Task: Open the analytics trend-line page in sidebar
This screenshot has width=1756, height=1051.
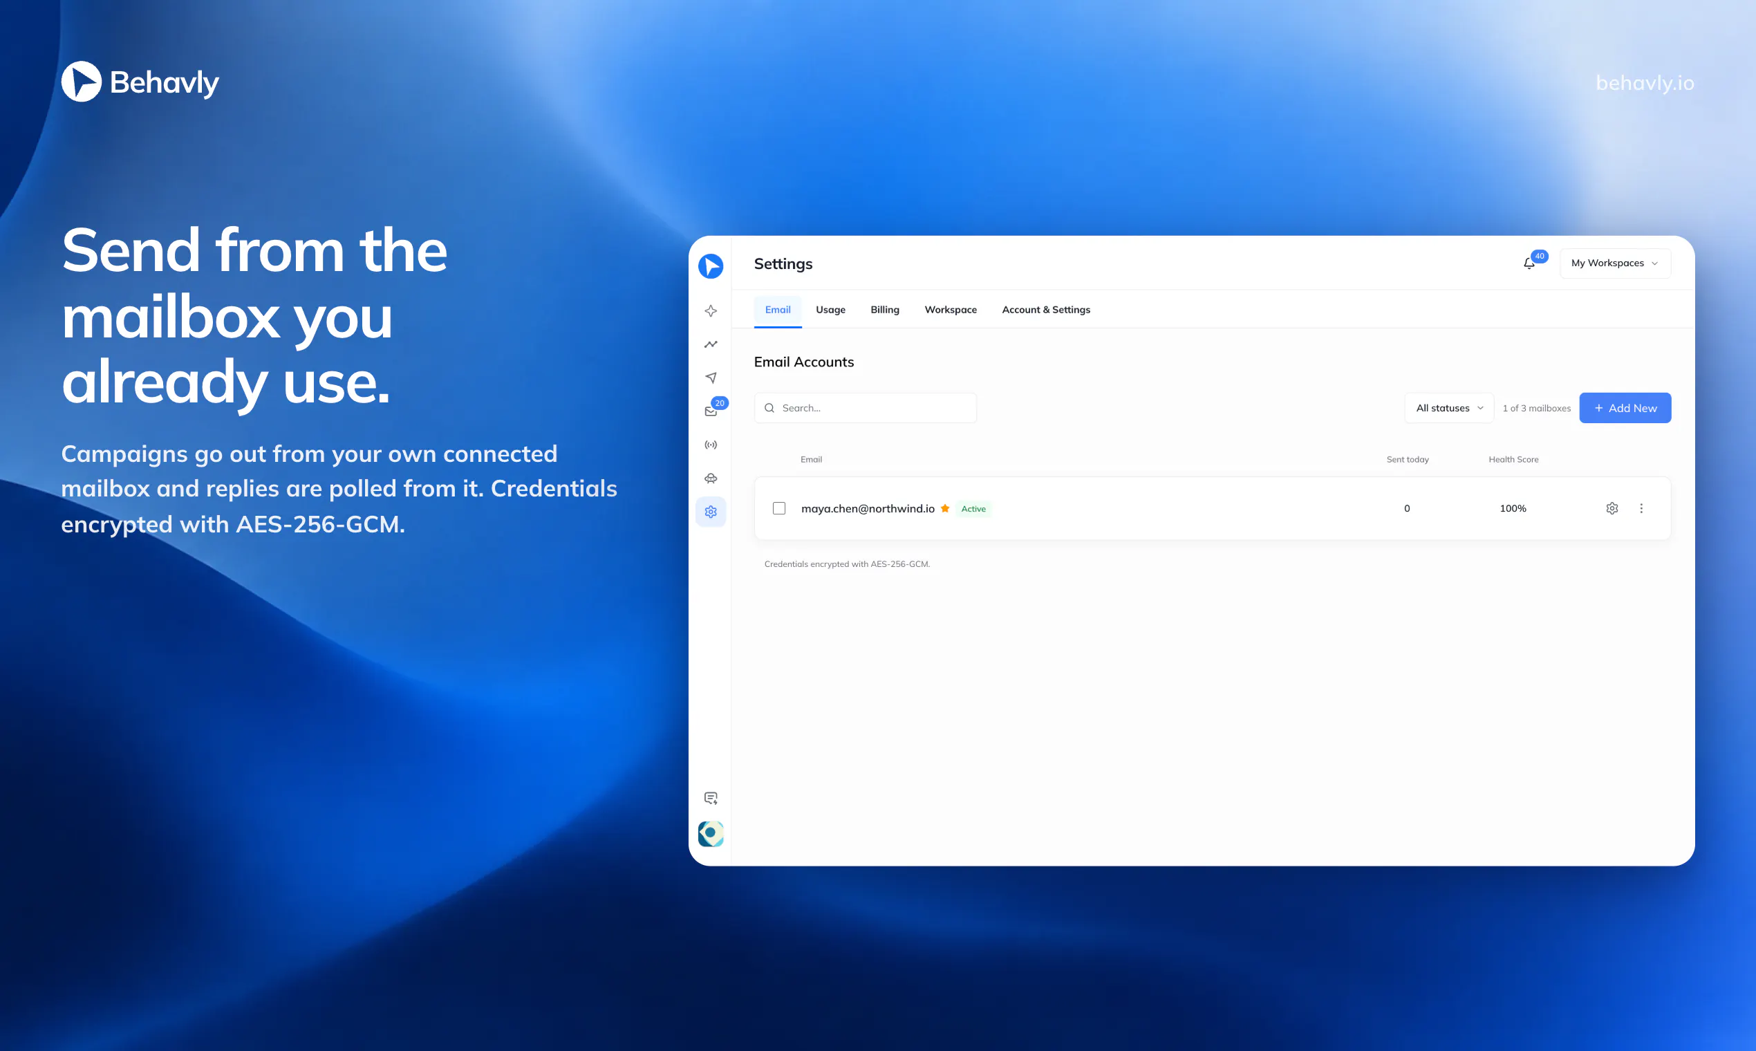Action: (710, 344)
